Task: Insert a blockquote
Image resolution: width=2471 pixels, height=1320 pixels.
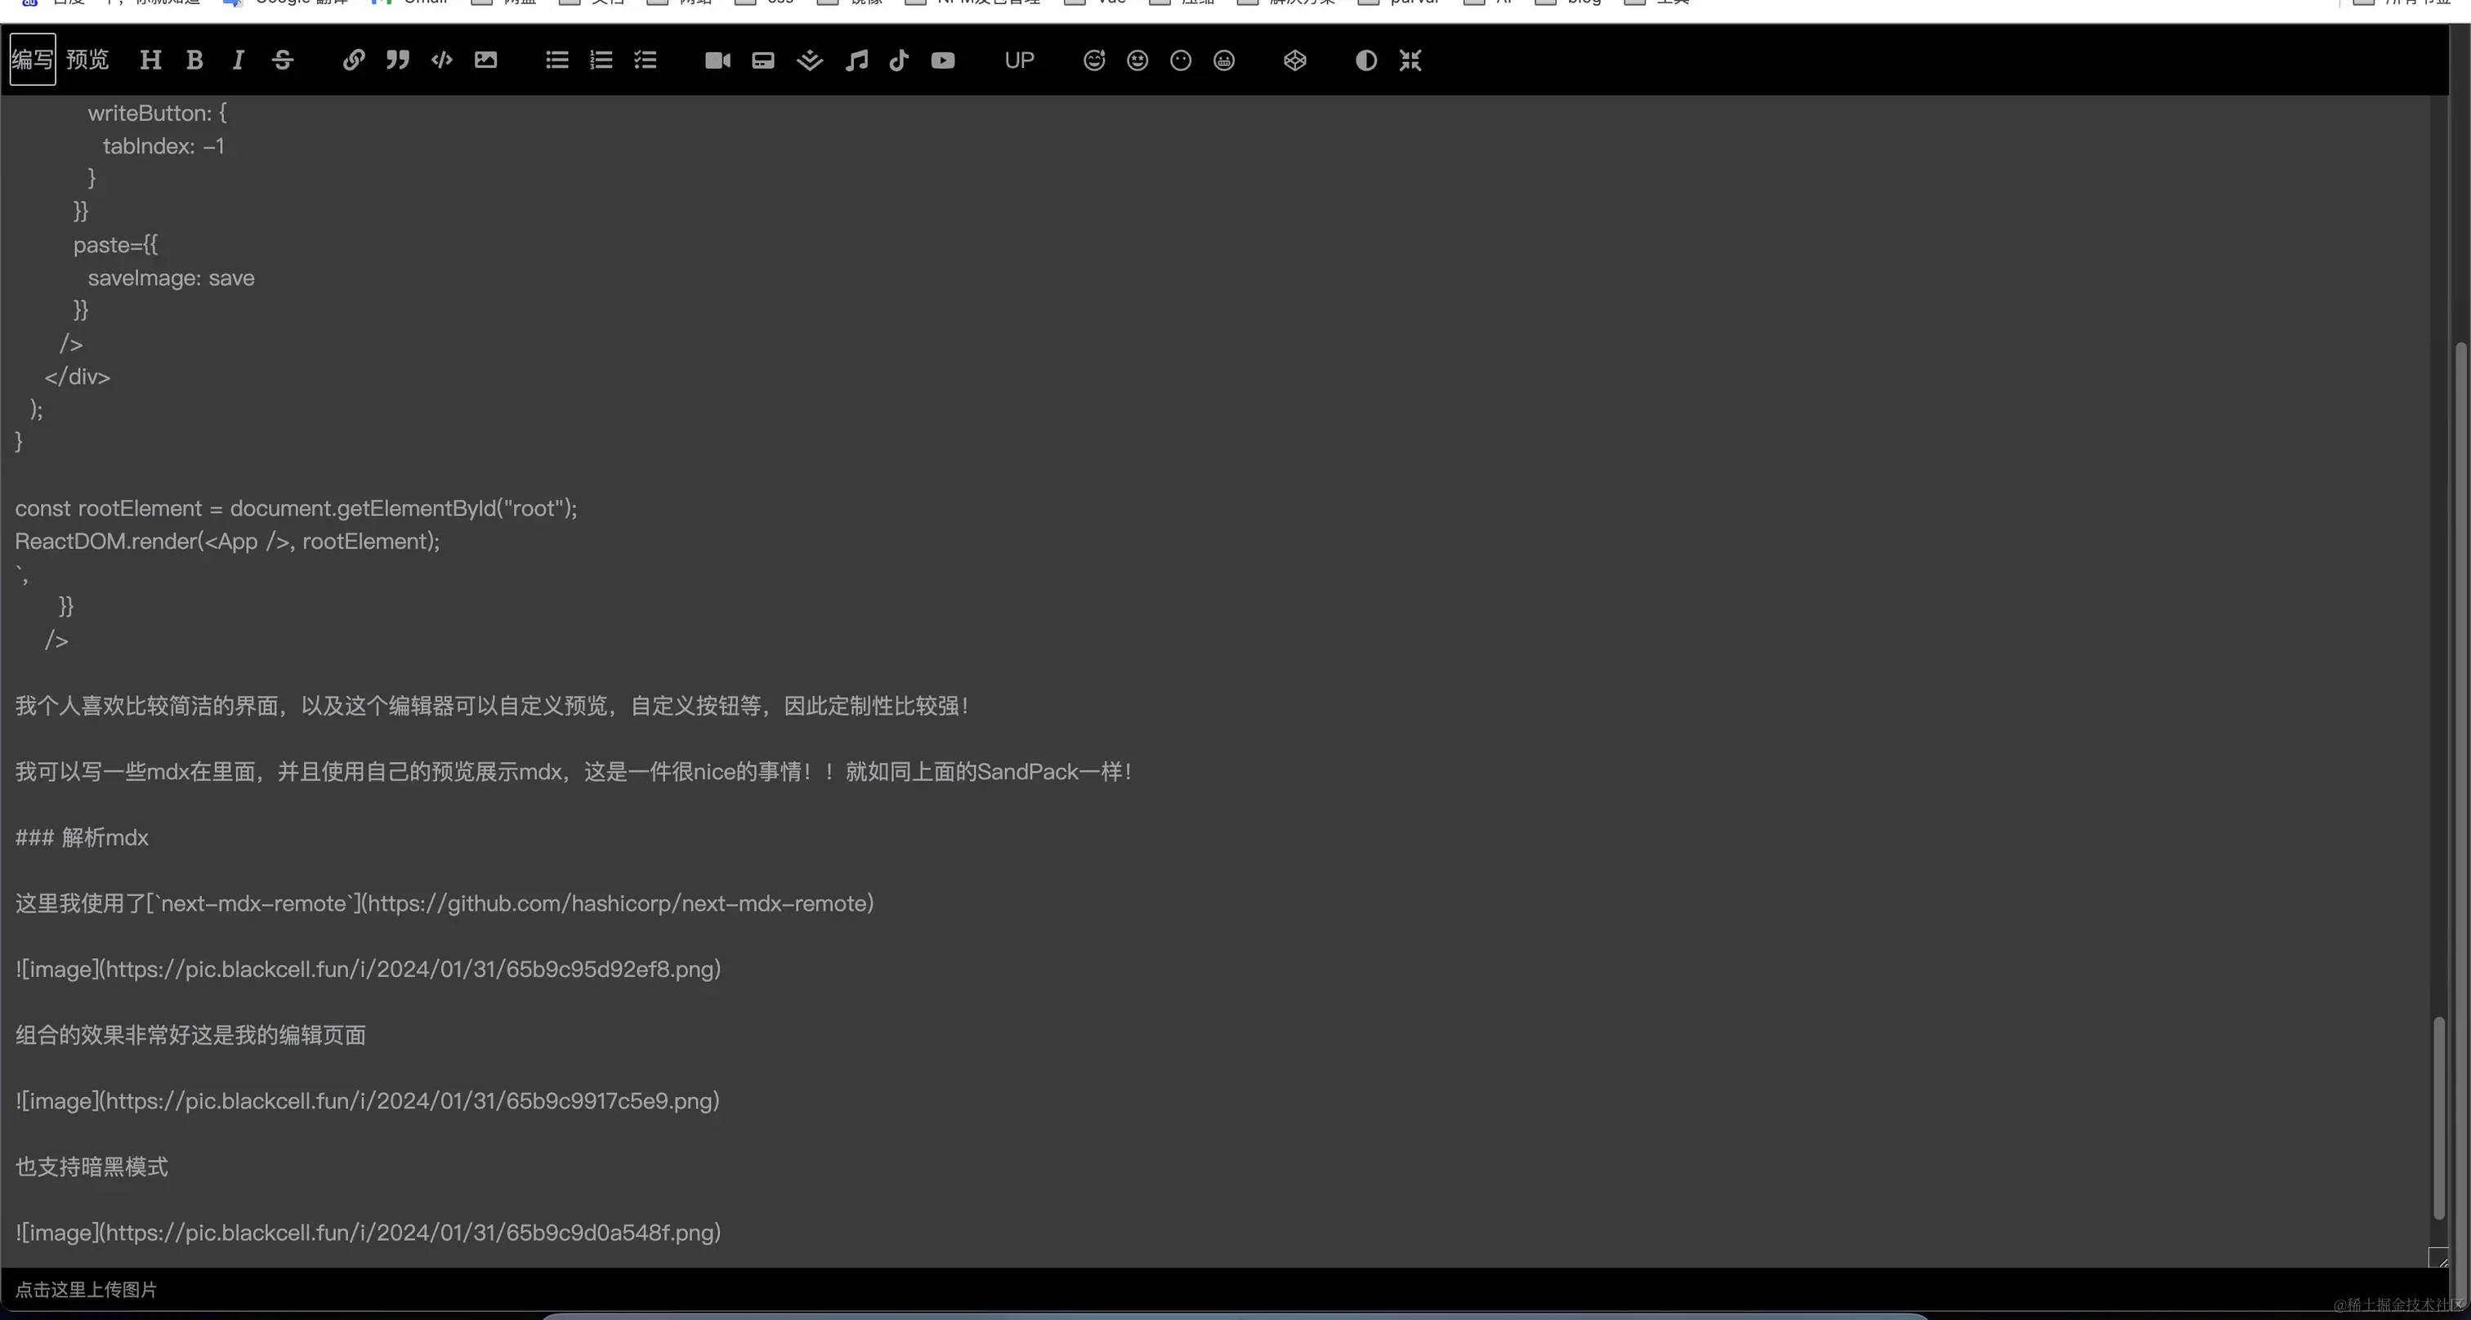Action: pyautogui.click(x=397, y=60)
